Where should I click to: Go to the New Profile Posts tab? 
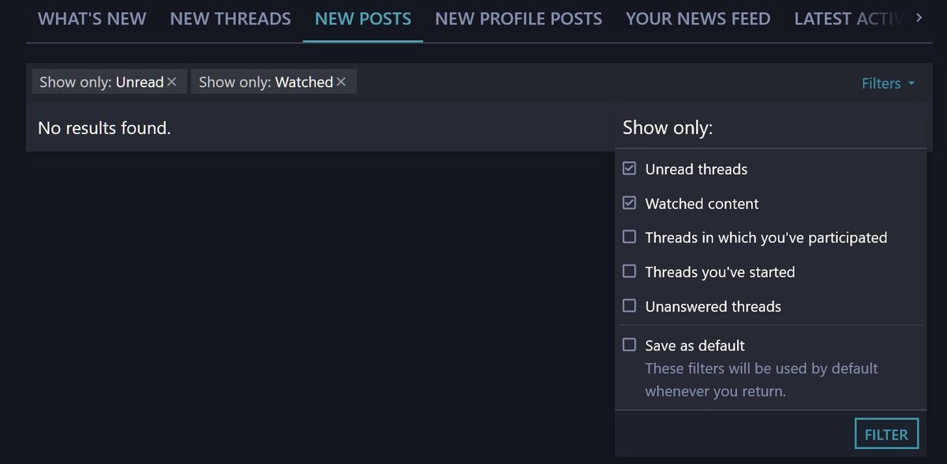[518, 19]
